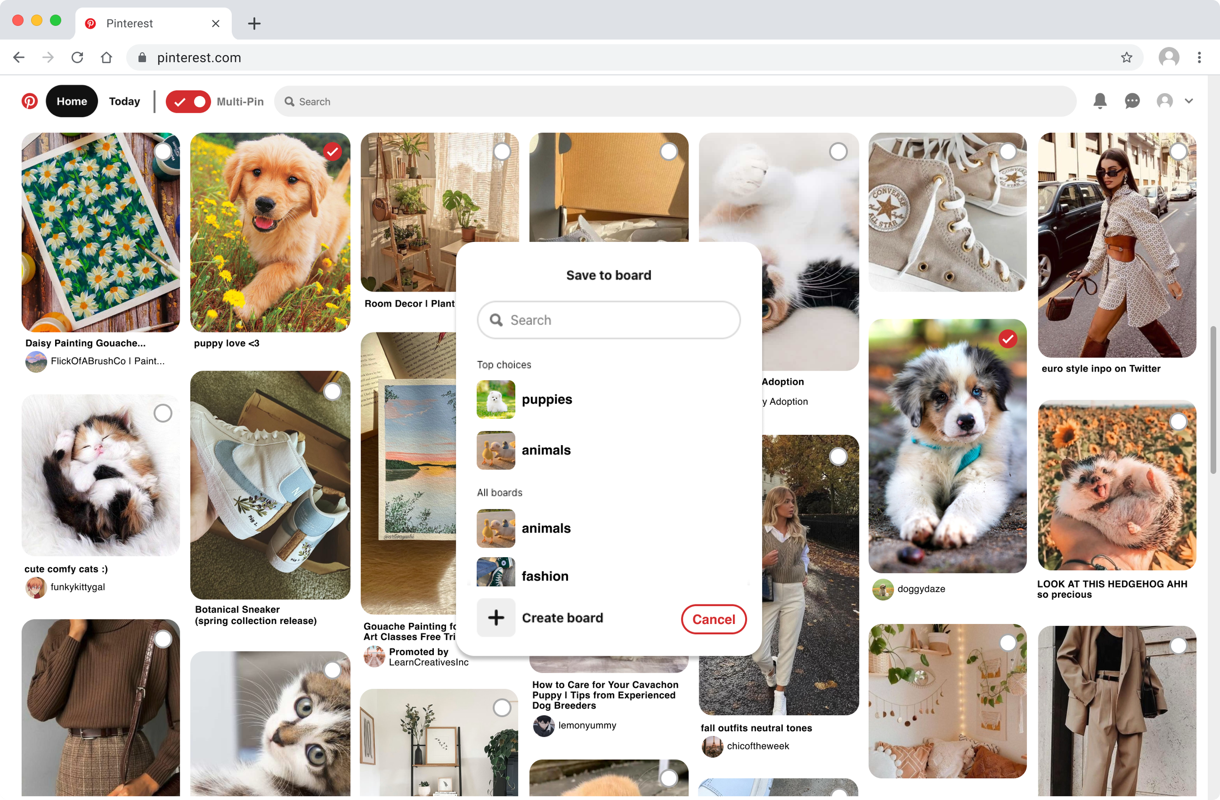Pick the fashion board in All boards
Image resolution: width=1220 pixels, height=800 pixels.
(545, 576)
